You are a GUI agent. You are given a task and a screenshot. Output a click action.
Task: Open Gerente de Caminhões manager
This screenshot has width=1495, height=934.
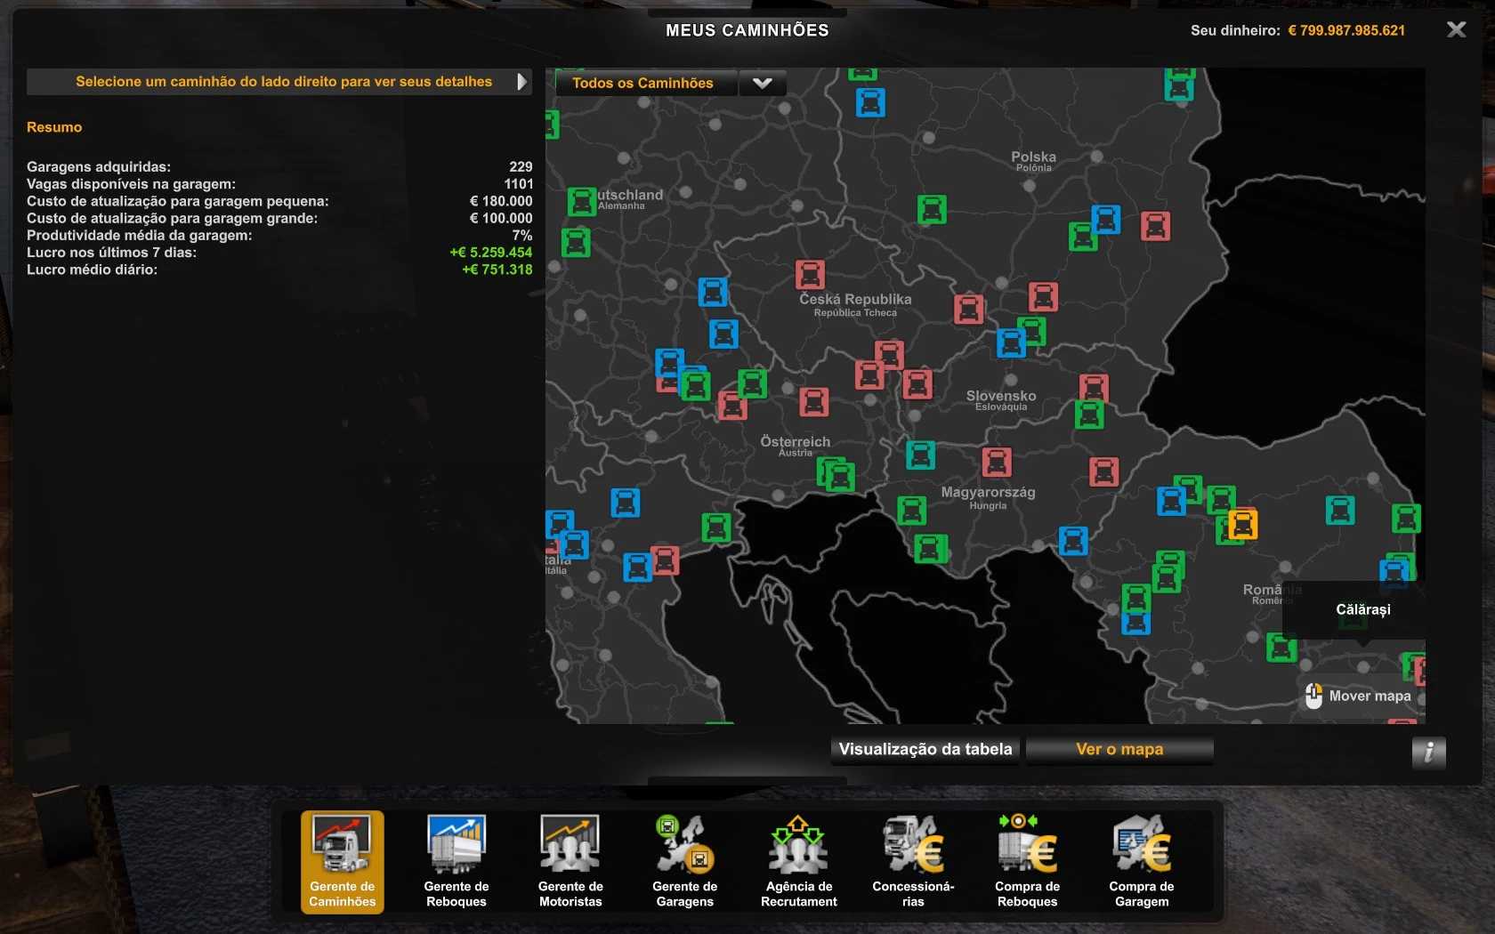coord(342,861)
